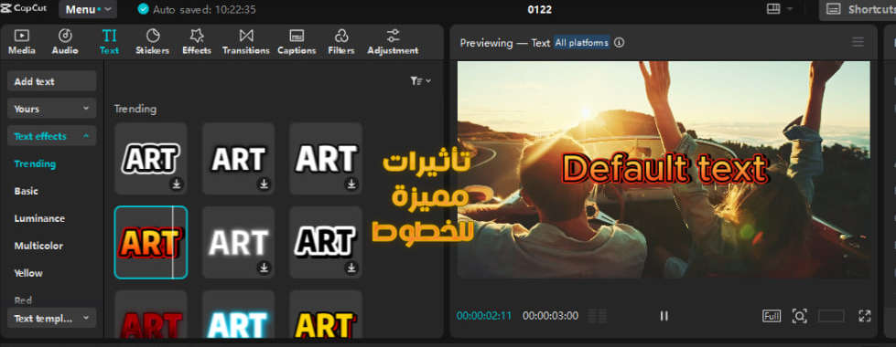Open the preview panel hamburger menu

pos(858,42)
